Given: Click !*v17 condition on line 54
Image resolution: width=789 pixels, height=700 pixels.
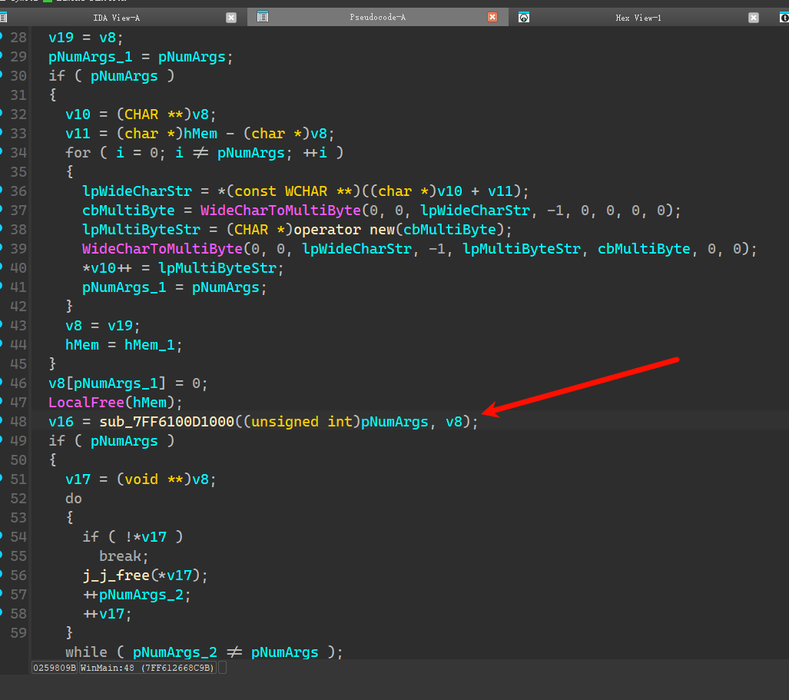Looking at the screenshot, I should (x=145, y=537).
